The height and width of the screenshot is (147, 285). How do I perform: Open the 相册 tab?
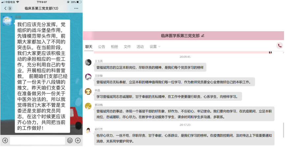pos(115,46)
